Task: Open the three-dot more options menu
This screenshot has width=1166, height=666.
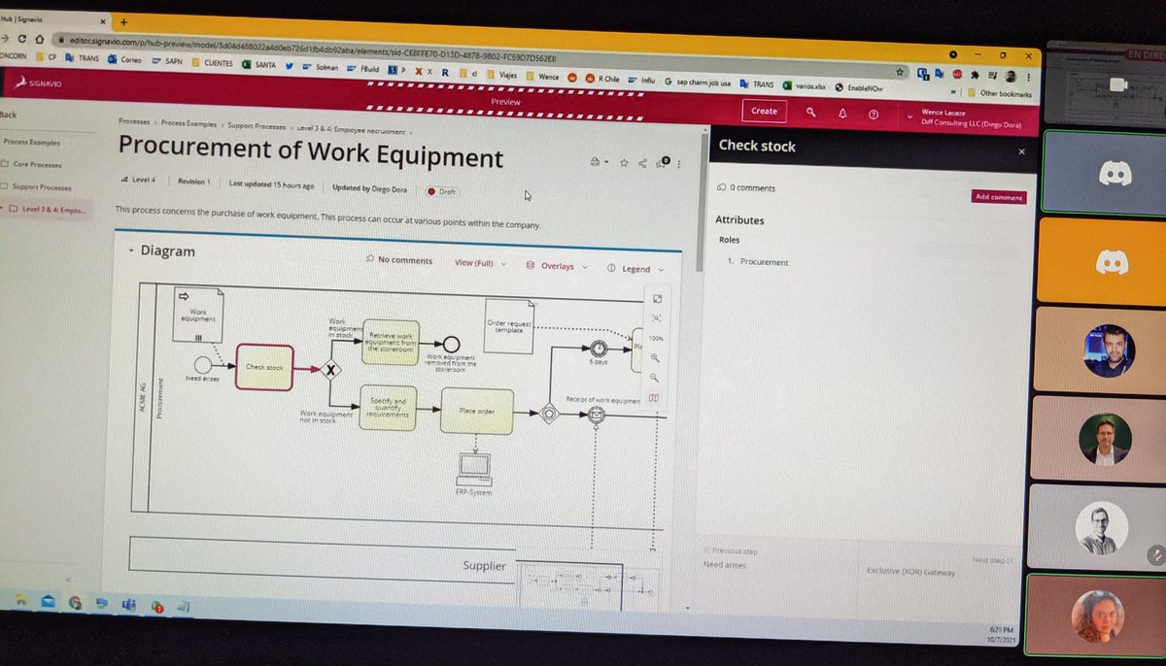Action: pyautogui.click(x=679, y=163)
